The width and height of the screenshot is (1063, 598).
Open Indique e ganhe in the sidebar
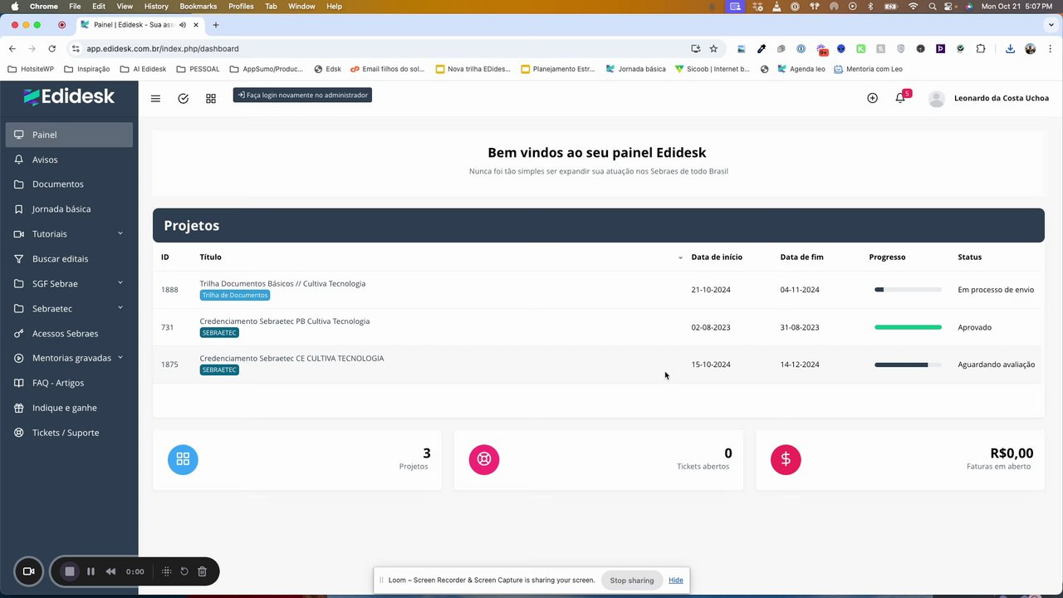point(69,408)
